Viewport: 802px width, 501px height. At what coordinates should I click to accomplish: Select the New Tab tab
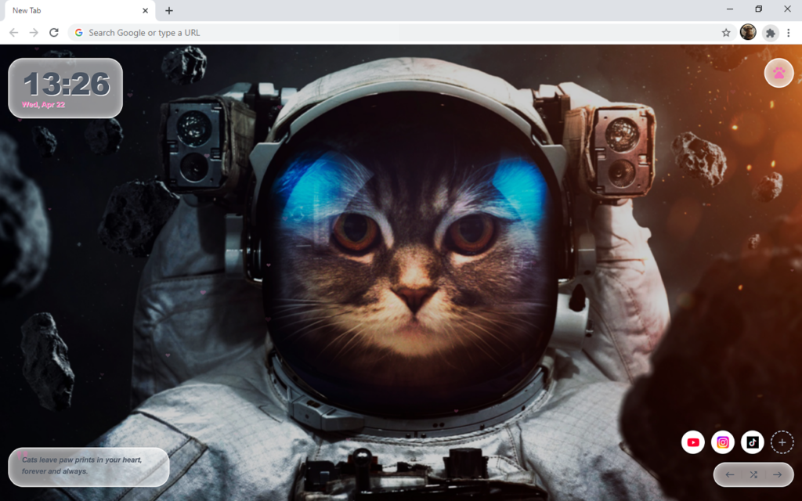coord(70,10)
